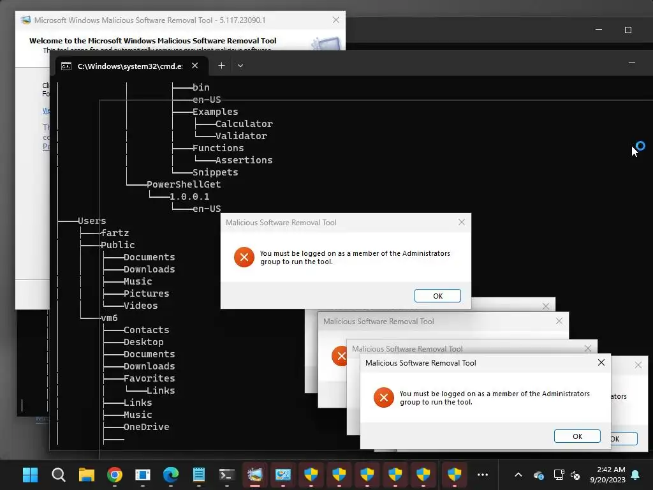
Task: Click the 'fartz' user folder line
Action: click(x=115, y=233)
